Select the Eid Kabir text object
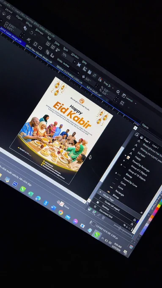Screen dimensions: 162x288 click(141, 155)
